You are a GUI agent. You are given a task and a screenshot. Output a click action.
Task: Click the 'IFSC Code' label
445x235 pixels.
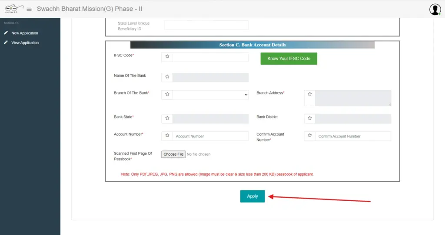[x=124, y=55]
